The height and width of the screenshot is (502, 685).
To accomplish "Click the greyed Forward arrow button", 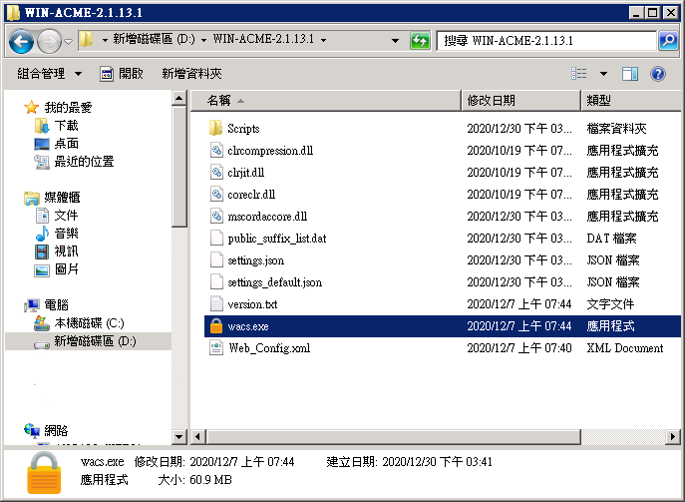I will coord(49,42).
